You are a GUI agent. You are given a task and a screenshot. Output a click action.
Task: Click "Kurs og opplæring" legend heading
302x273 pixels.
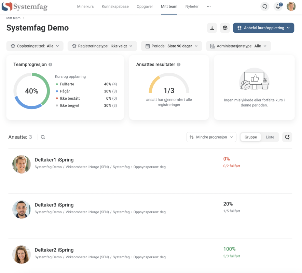coord(70,76)
